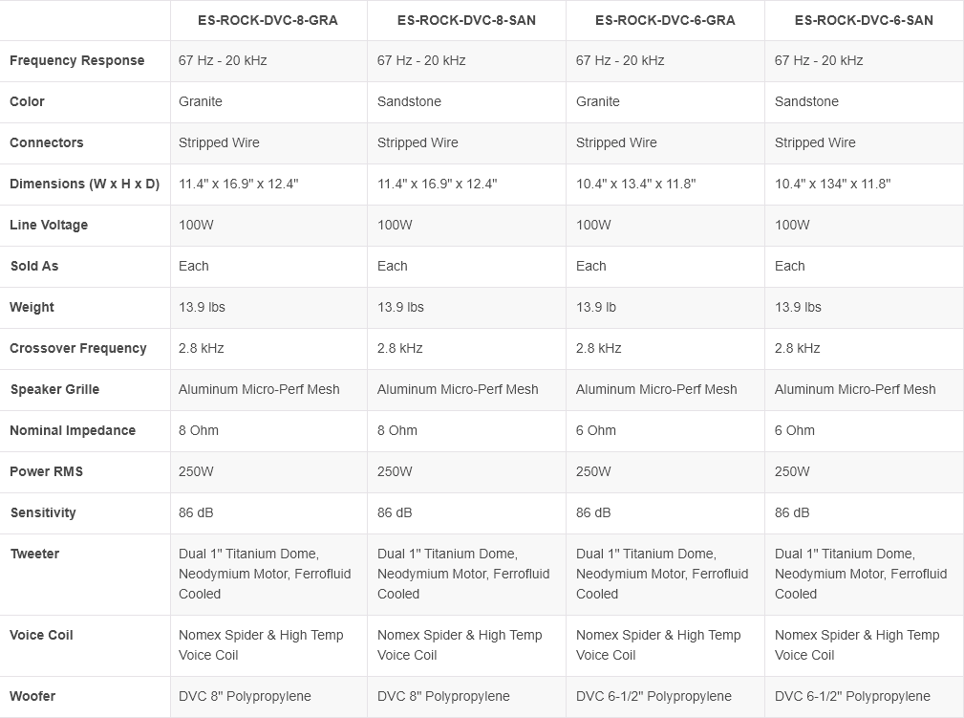Click the Sold As row label

click(x=34, y=266)
